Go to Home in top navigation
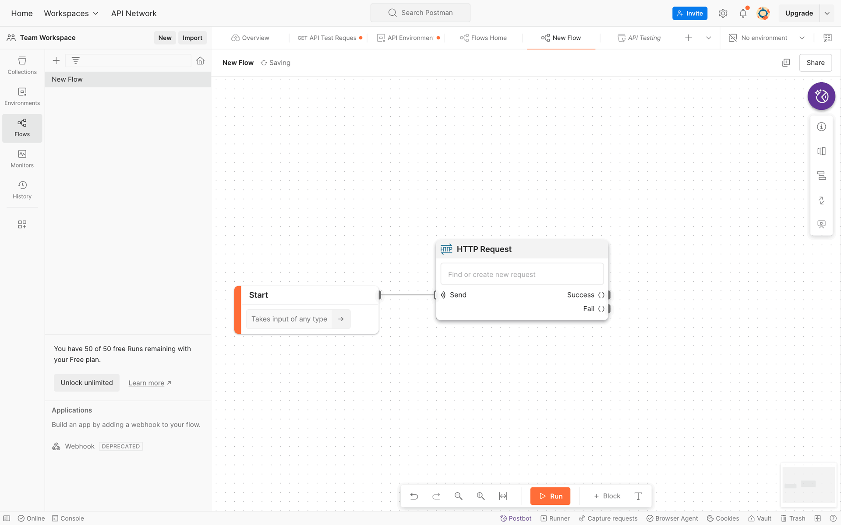This screenshot has width=841, height=525. tap(22, 13)
